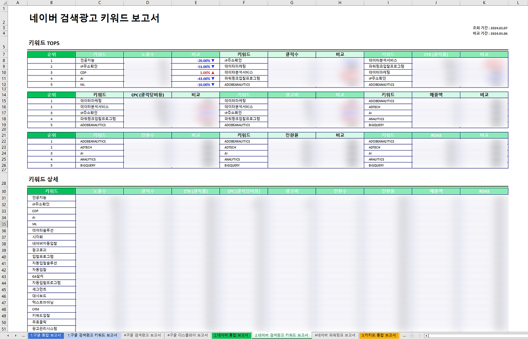Click the left arrow of the horizontal scrollbar

427,336
